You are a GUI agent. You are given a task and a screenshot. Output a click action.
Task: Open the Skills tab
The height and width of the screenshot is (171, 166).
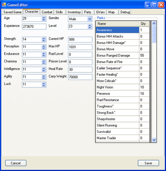coord(59,12)
